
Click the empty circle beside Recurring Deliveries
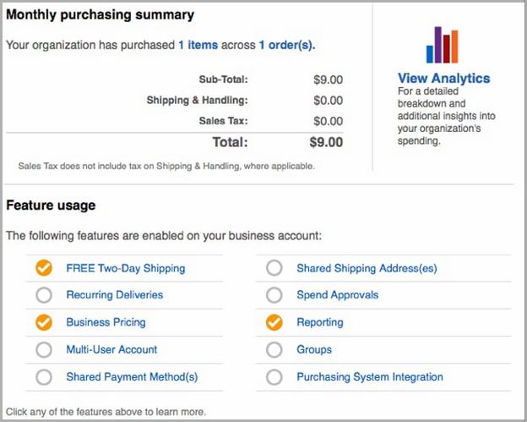pyautogui.click(x=44, y=295)
